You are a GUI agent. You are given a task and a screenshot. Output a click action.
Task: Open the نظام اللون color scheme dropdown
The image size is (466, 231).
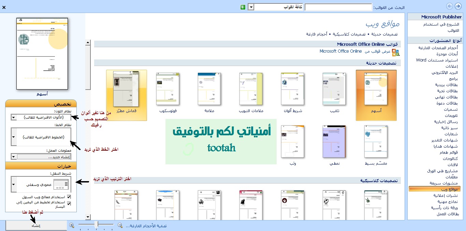pyautogui.click(x=13, y=117)
